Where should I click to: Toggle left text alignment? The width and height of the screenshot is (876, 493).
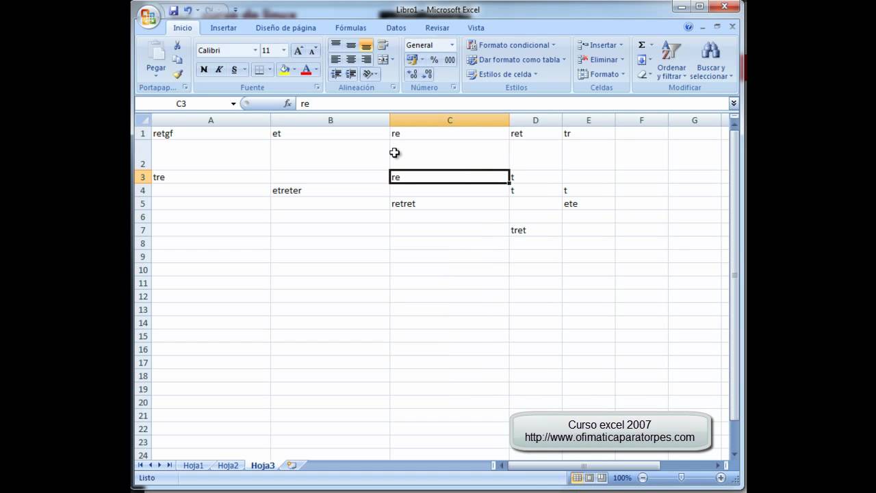(335, 60)
